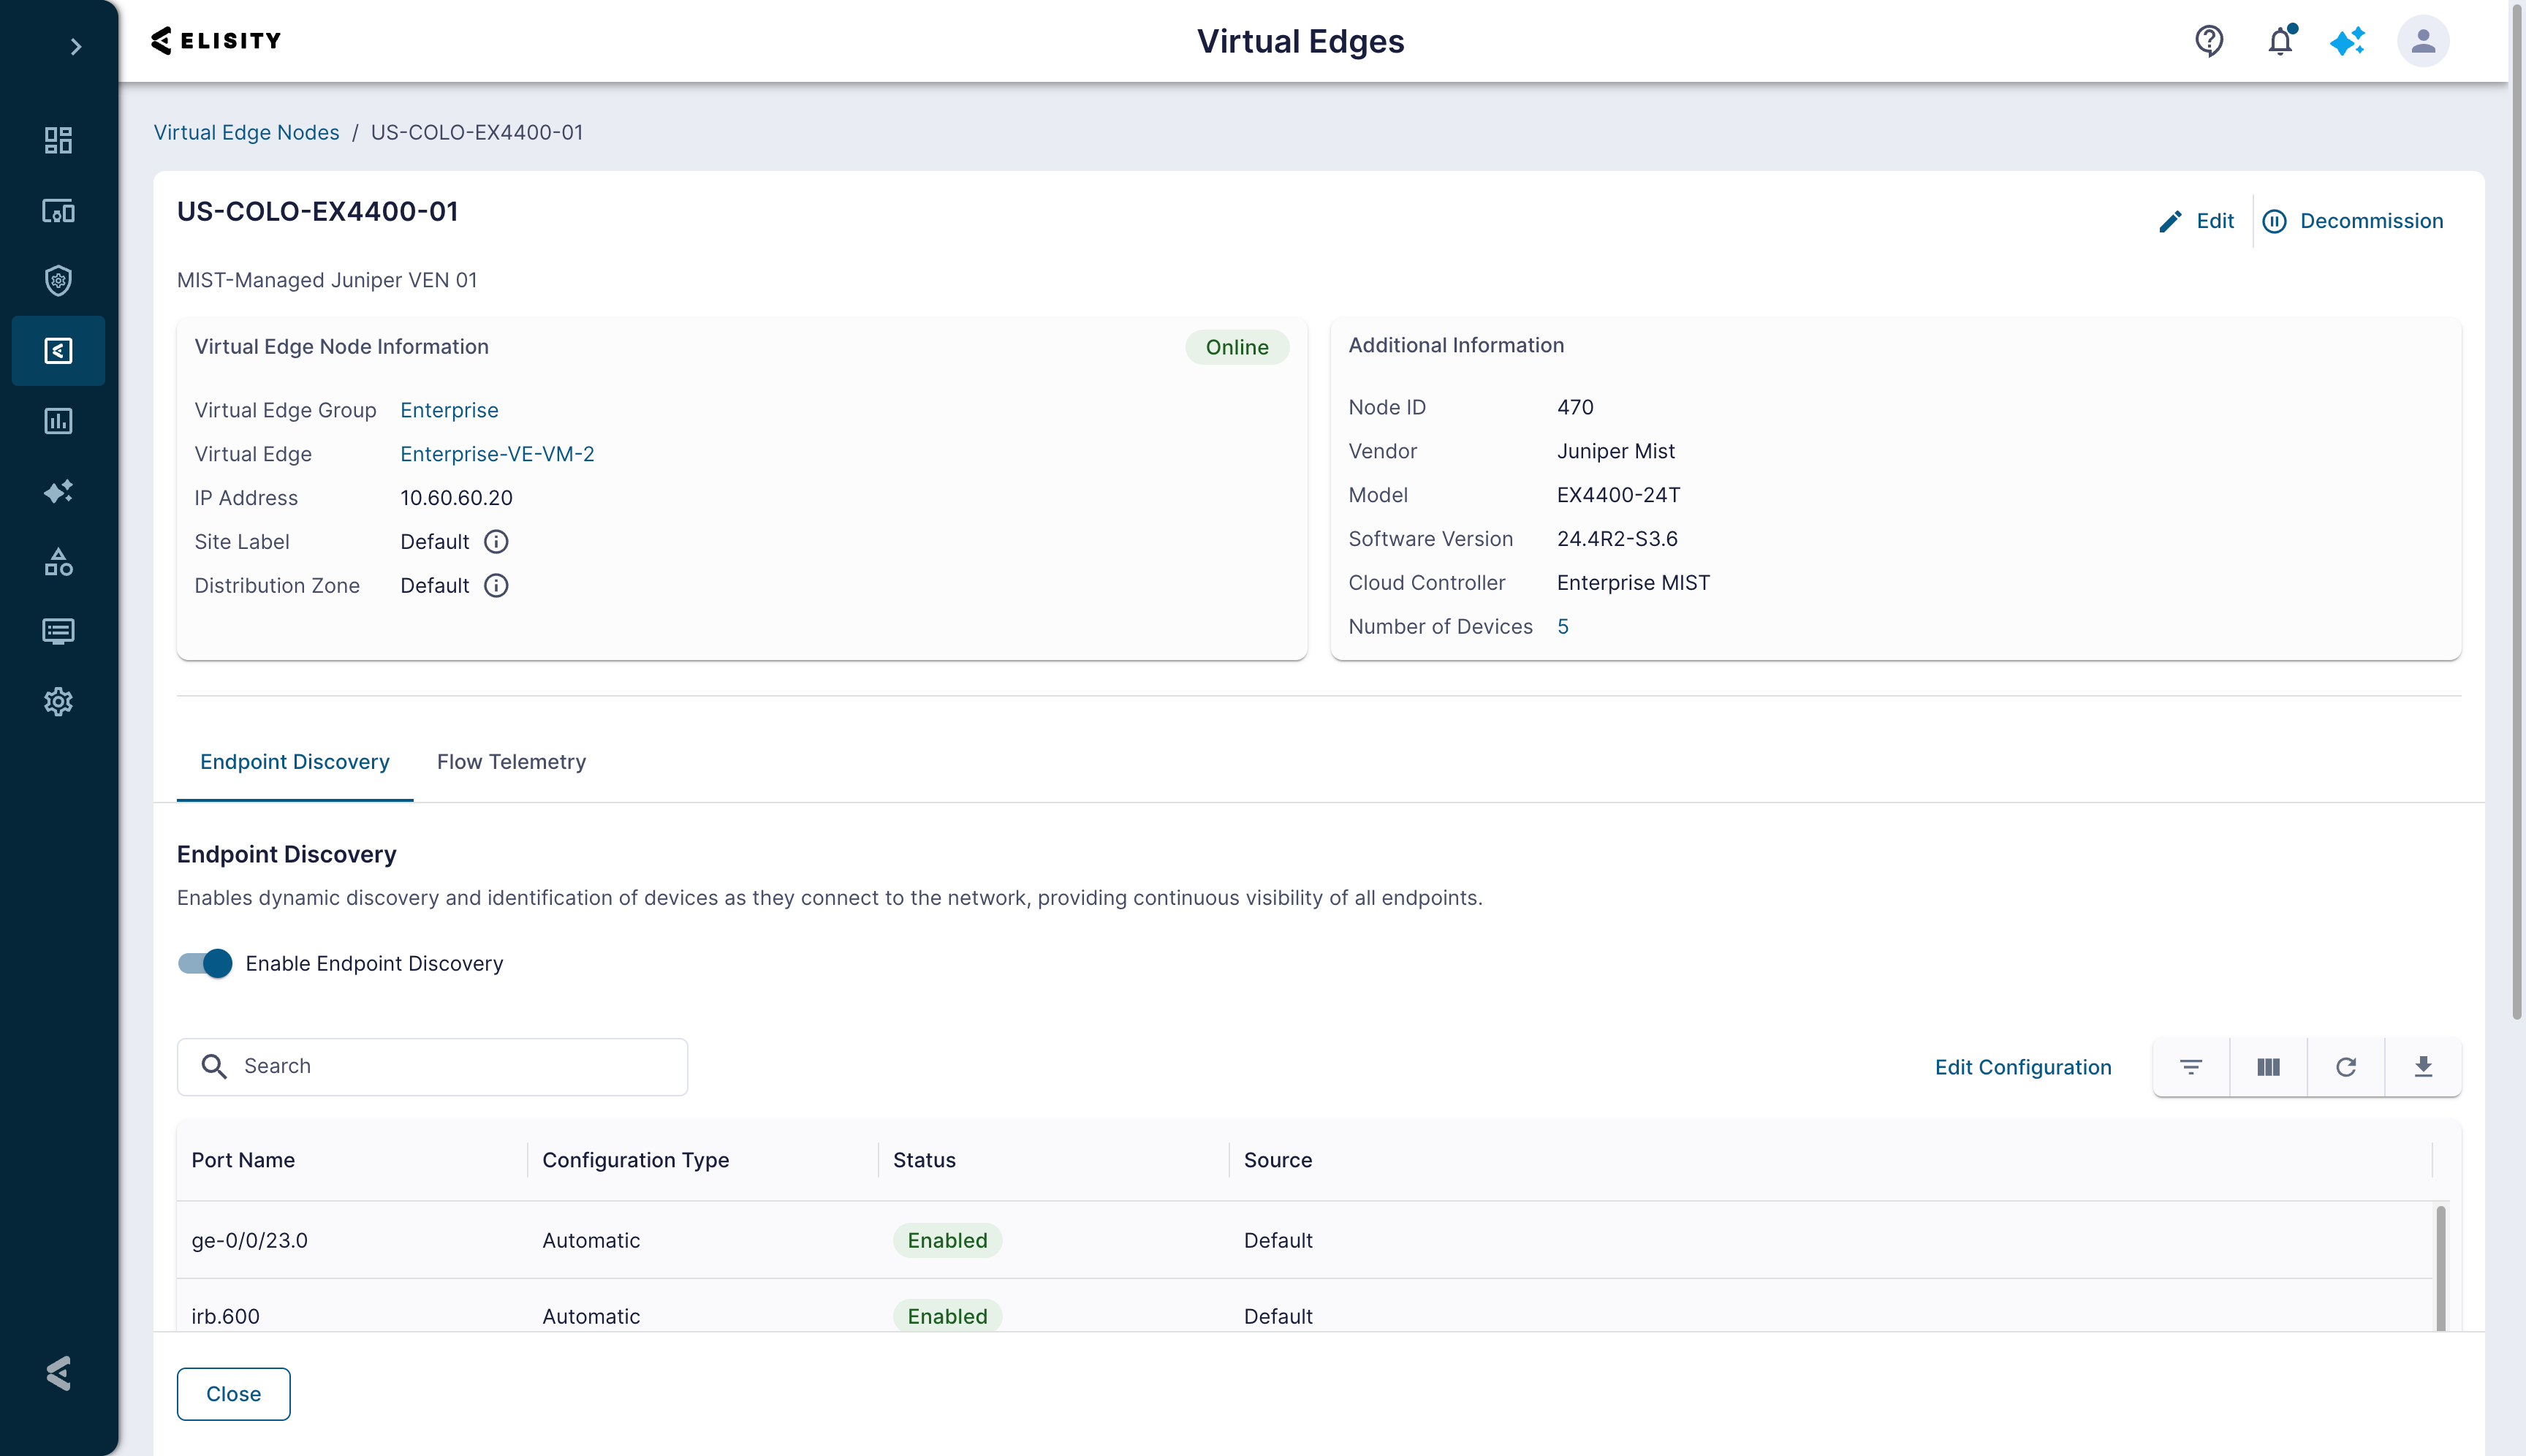Open the analytics chart icon in sidebar
Image resolution: width=2526 pixels, height=1456 pixels.
pos(58,421)
